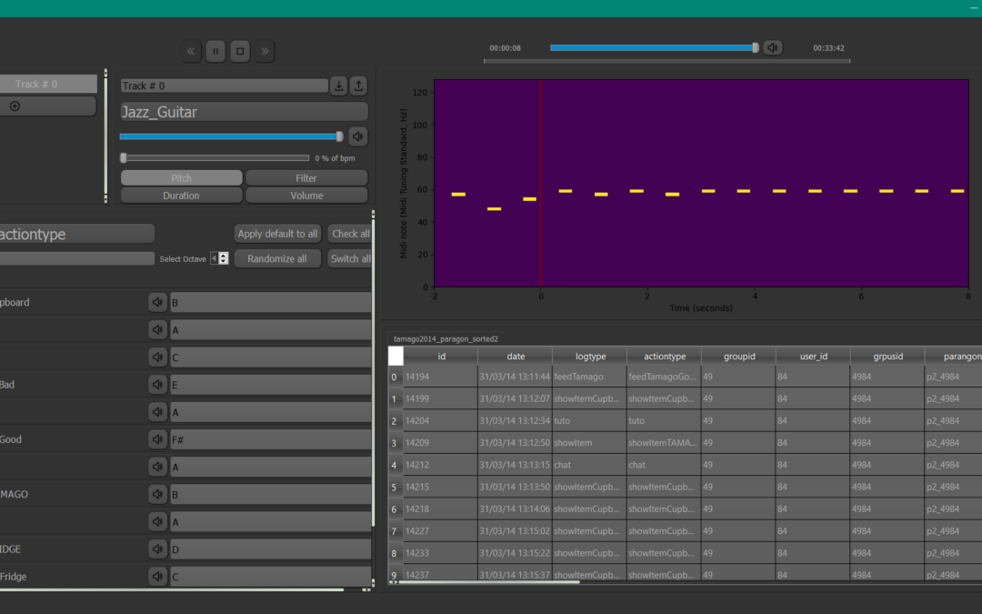Click the data table horizontal scrollbar

(x=488, y=582)
